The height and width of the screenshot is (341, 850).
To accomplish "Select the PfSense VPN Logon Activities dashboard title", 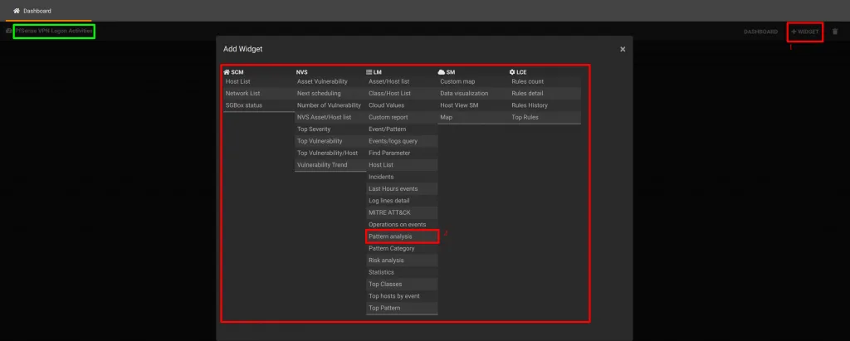I will click(54, 31).
